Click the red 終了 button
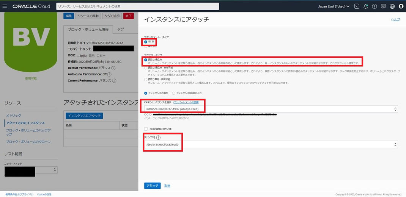This screenshot has height=197, width=406. (128, 16)
